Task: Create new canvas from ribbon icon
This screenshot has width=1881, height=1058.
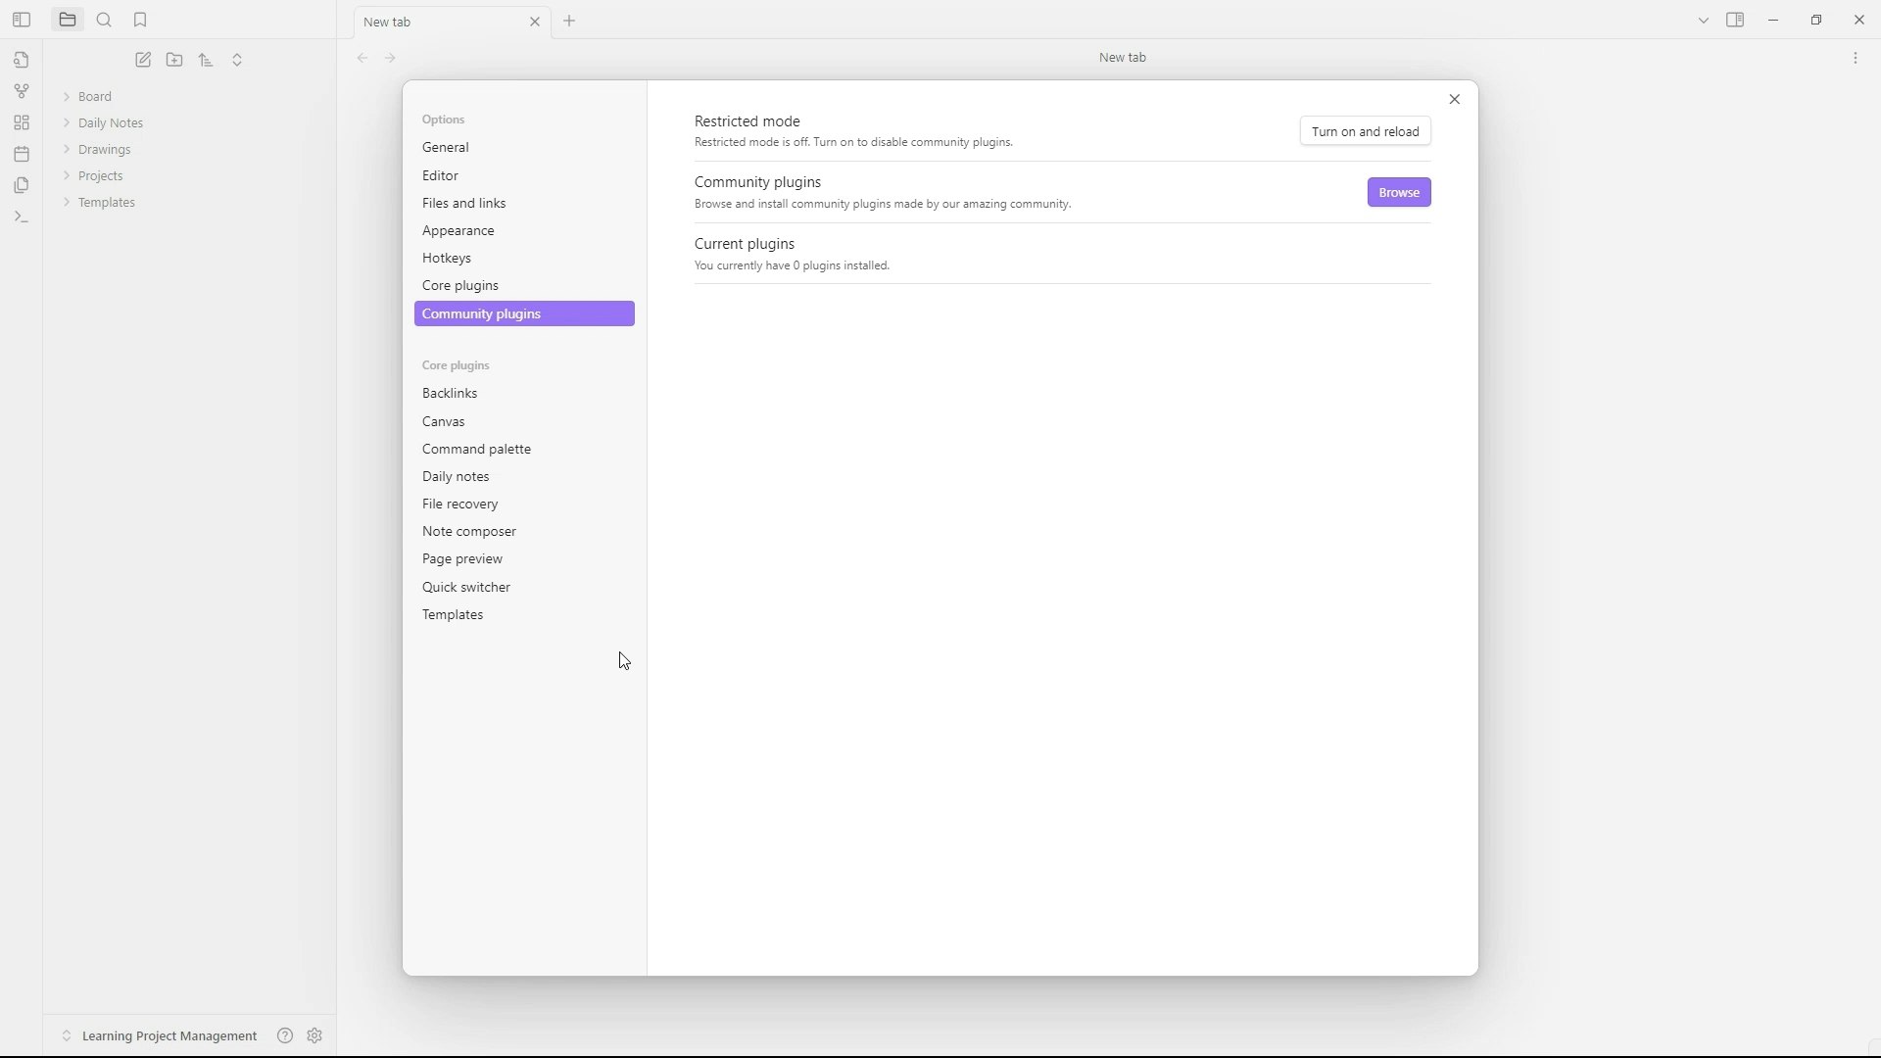Action: [22, 122]
